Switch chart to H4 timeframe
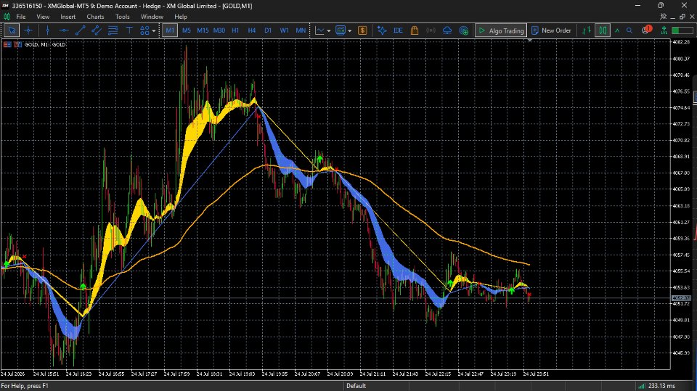The width and height of the screenshot is (697, 391). (x=252, y=30)
